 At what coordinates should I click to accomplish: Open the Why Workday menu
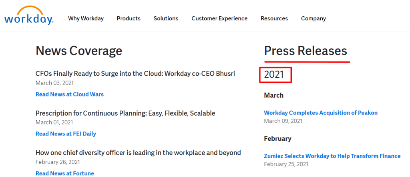pos(86,18)
